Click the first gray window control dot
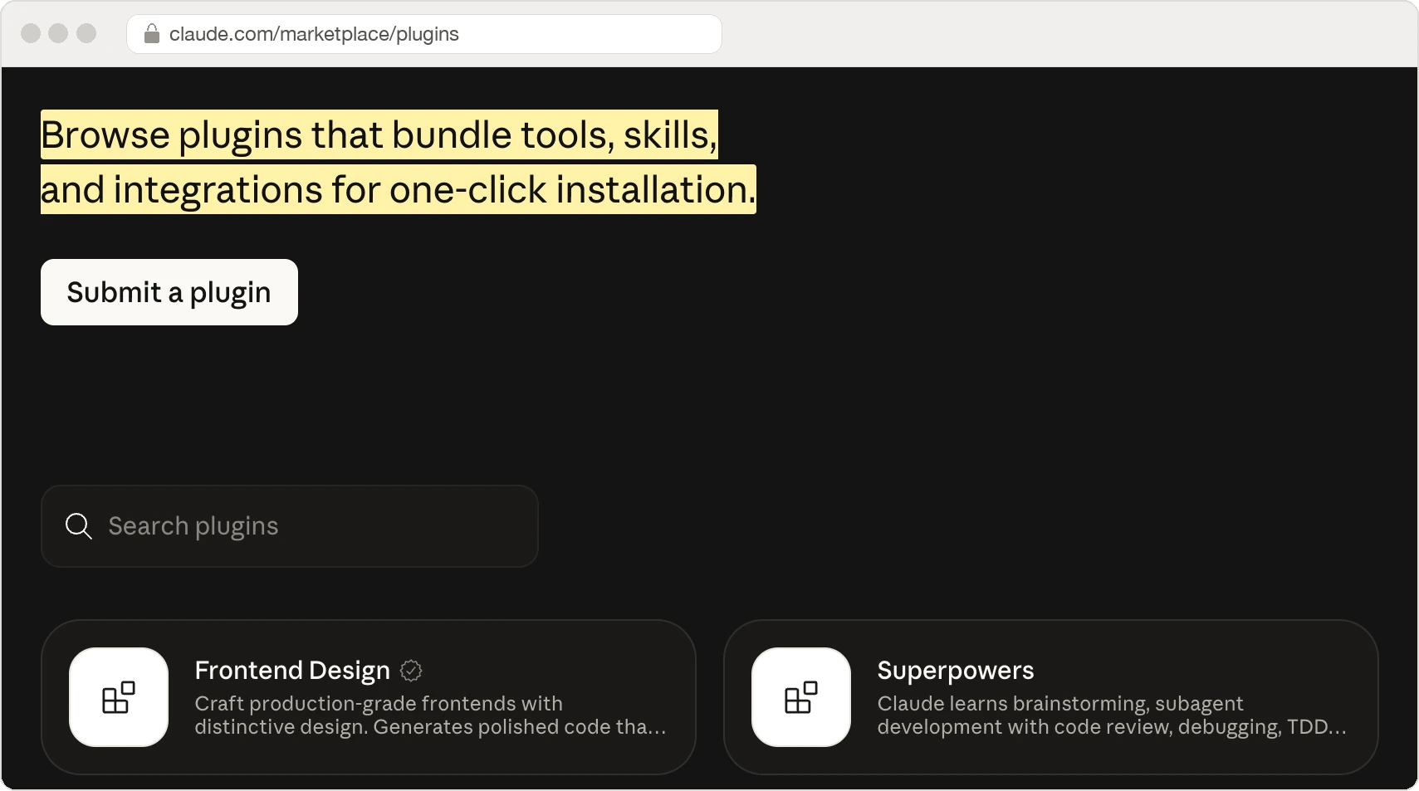Viewport: 1419px width, 791px height. click(x=31, y=33)
